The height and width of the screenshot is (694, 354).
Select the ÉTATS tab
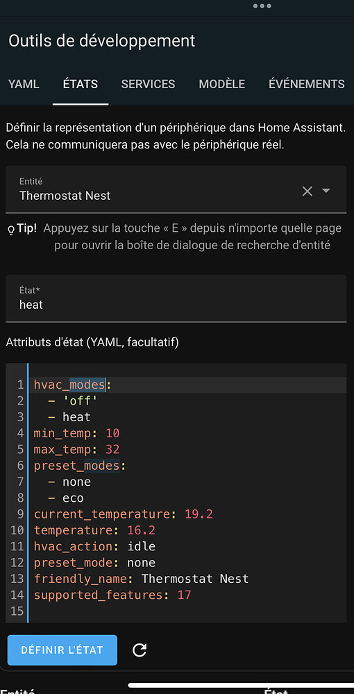[81, 84]
